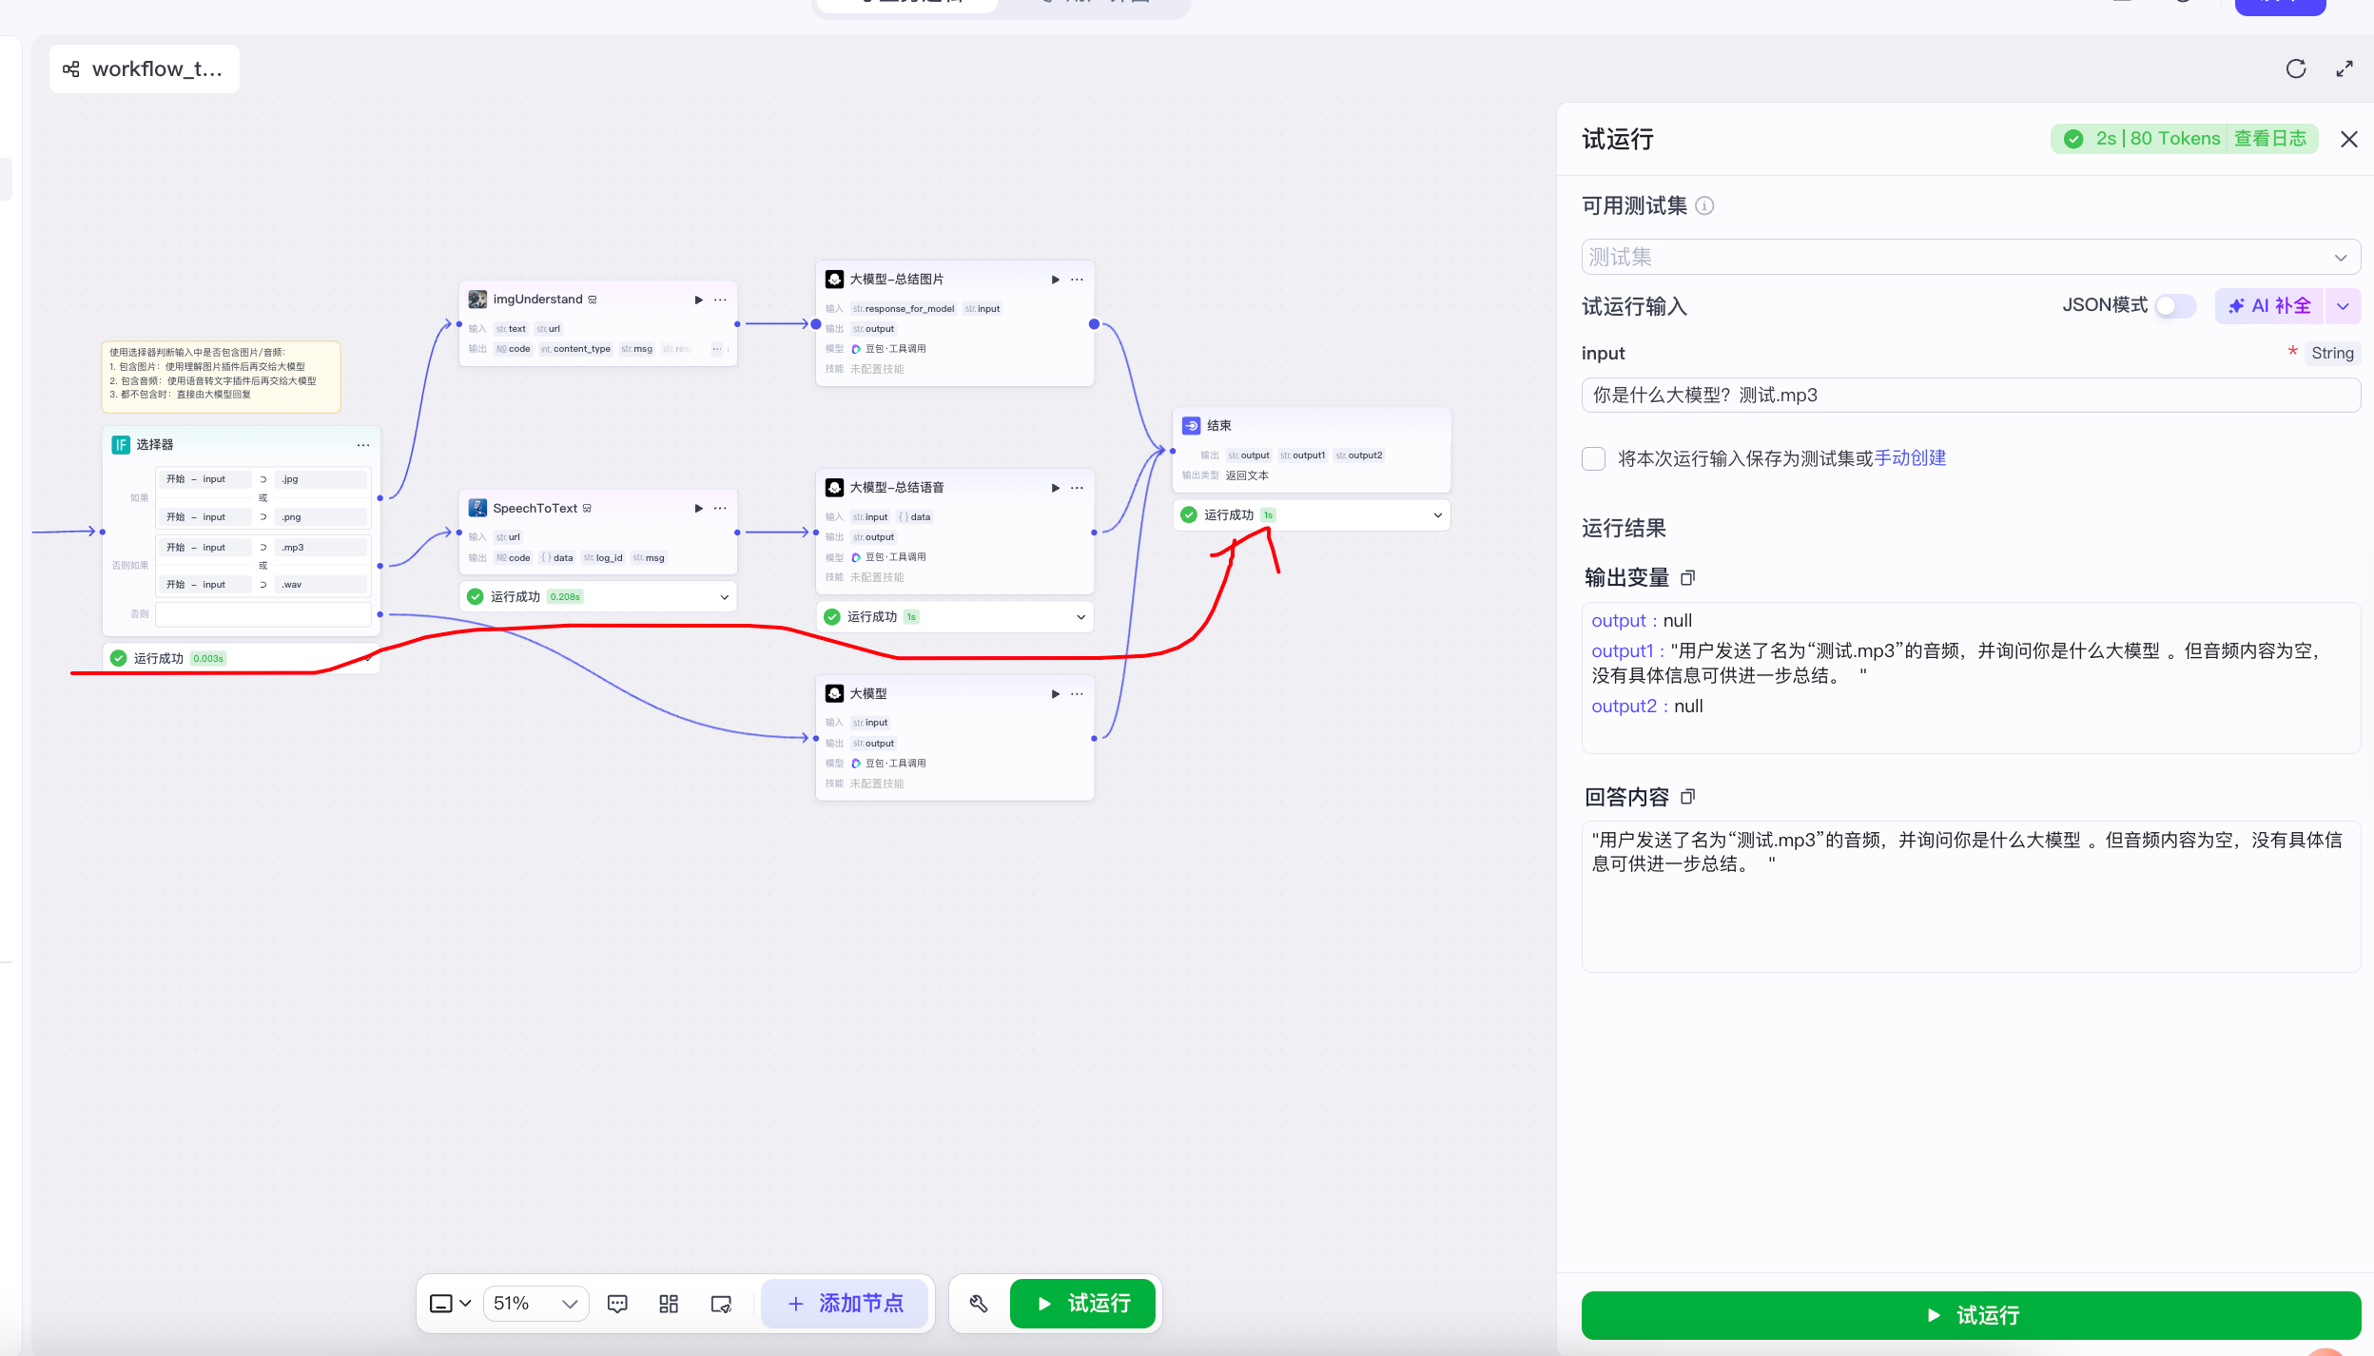
Task: Click the auto-layout grid icon
Action: click(669, 1304)
